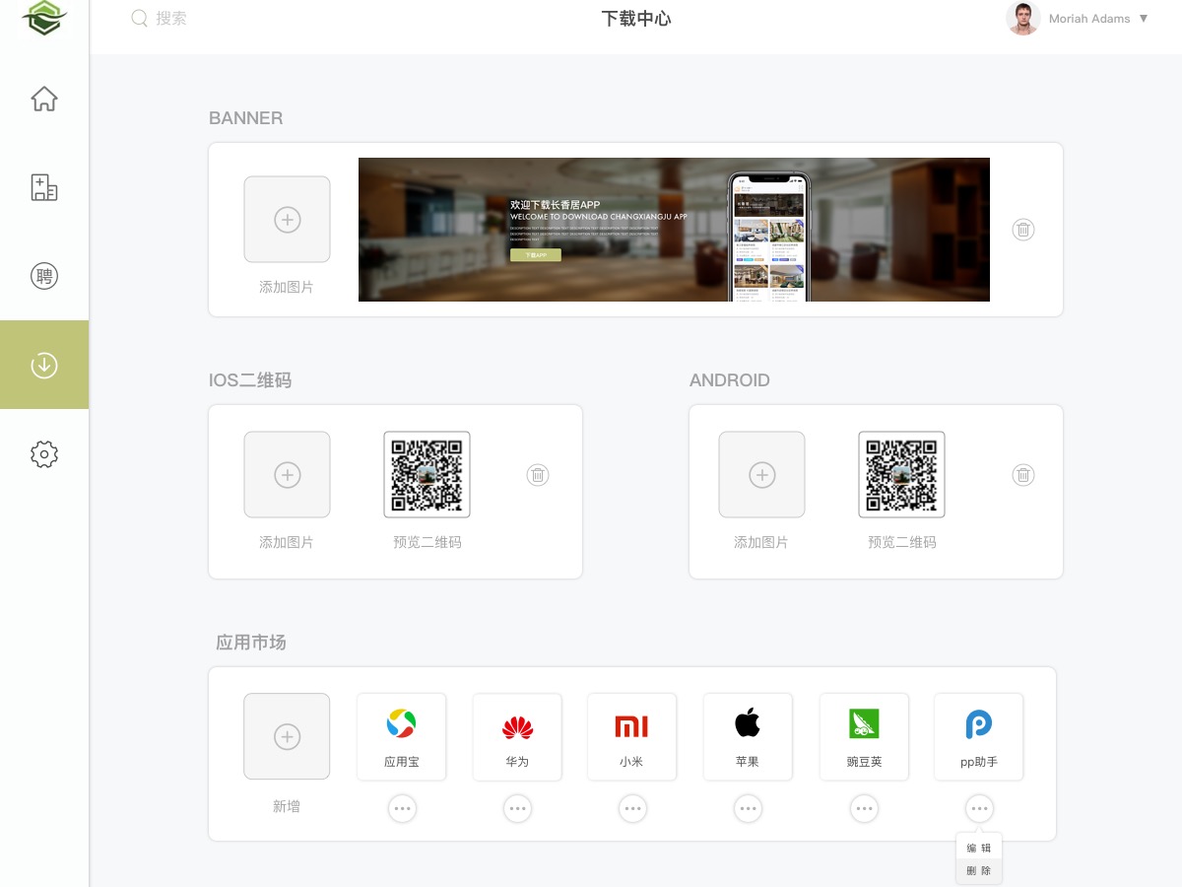This screenshot has width=1182, height=887.
Task: Select the building management sidebar icon
Action: [44, 187]
